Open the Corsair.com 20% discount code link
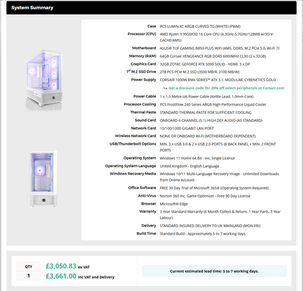This screenshot has height=291, width=303. click(x=227, y=88)
